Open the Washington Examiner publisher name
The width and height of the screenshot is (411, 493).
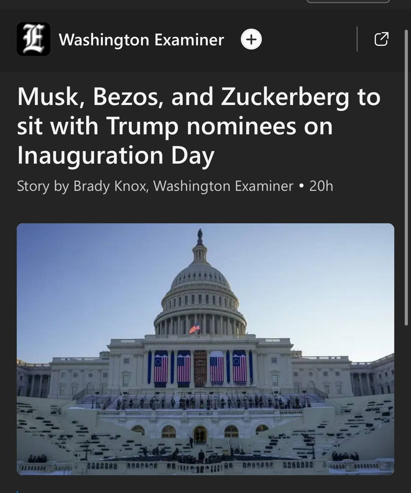pos(141,40)
